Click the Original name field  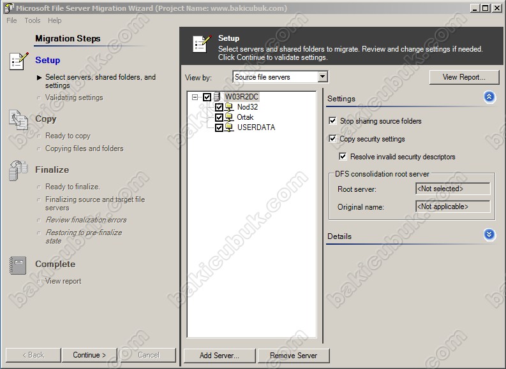(453, 206)
